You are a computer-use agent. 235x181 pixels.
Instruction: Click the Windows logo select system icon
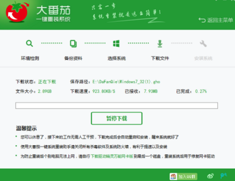click(116, 44)
